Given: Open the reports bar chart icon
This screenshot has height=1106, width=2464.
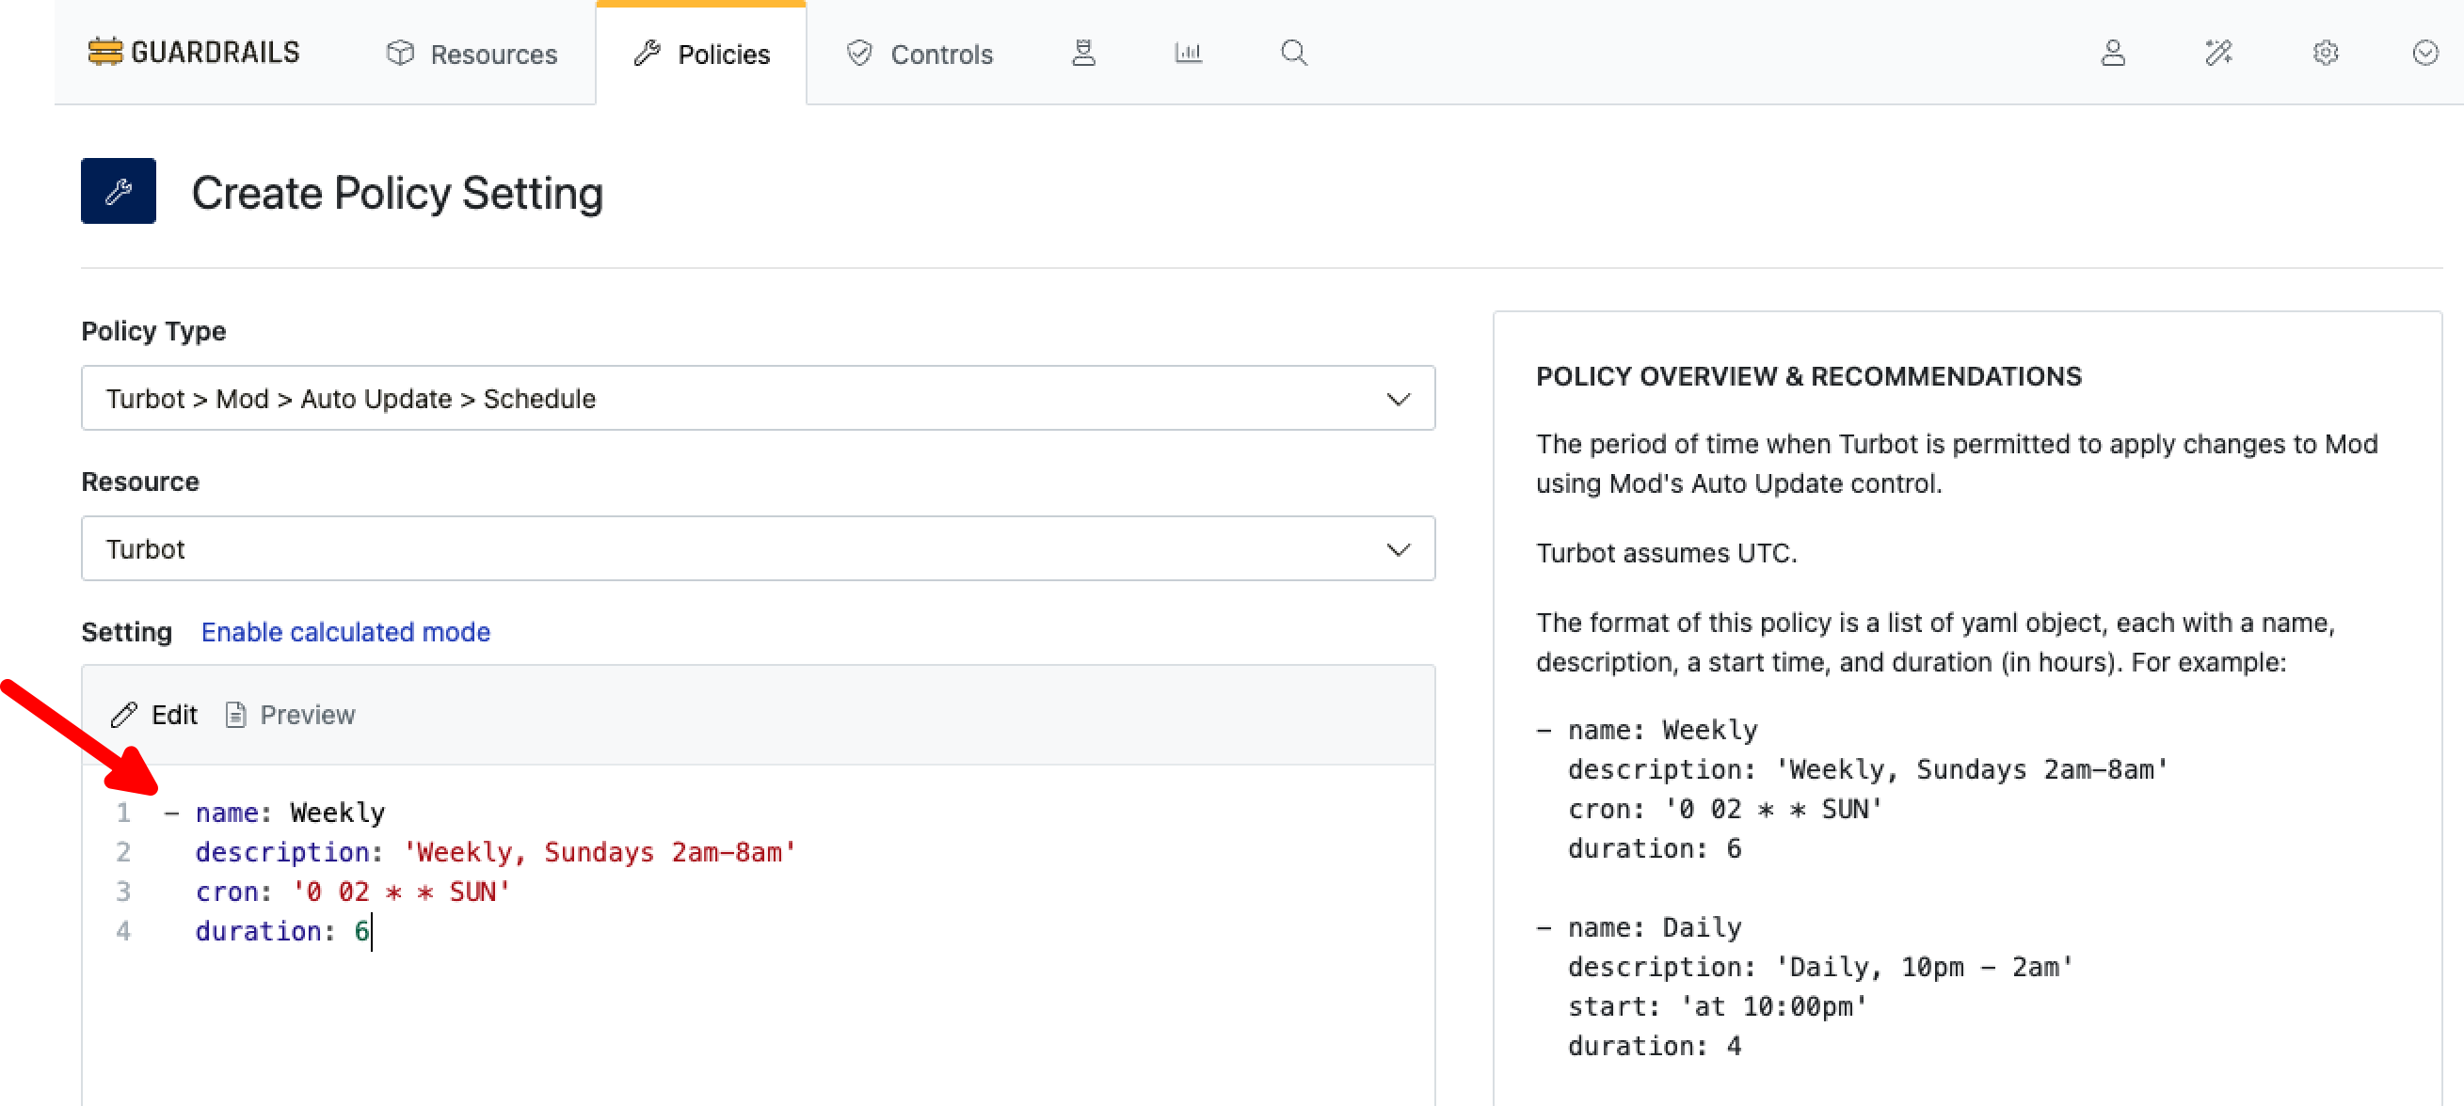Looking at the screenshot, I should coord(1188,53).
